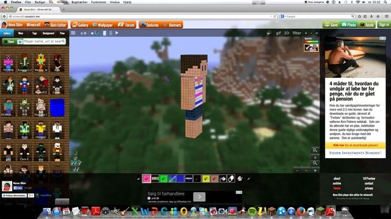Focus the player name search field
The width and height of the screenshot is (391, 219).
coord(45,41)
